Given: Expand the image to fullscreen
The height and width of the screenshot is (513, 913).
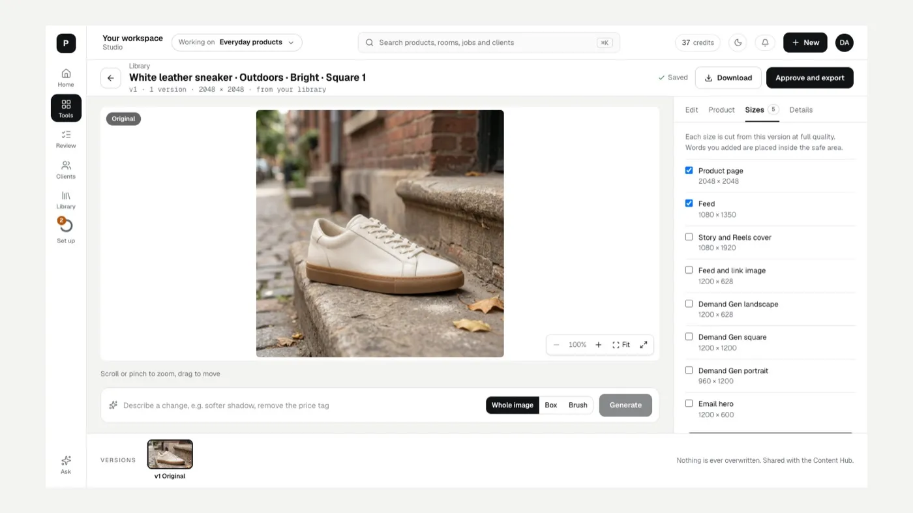Looking at the screenshot, I should pyautogui.click(x=644, y=345).
